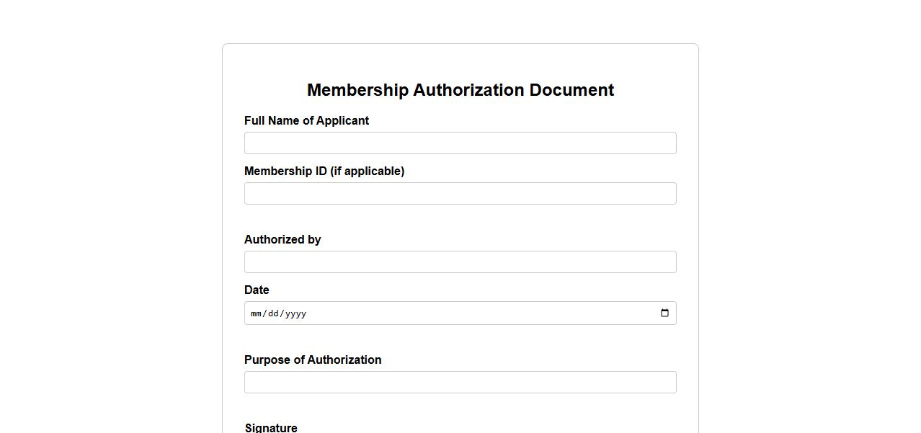Click the Full Name of Applicant input
The width and height of the screenshot is (921, 433).
click(460, 143)
